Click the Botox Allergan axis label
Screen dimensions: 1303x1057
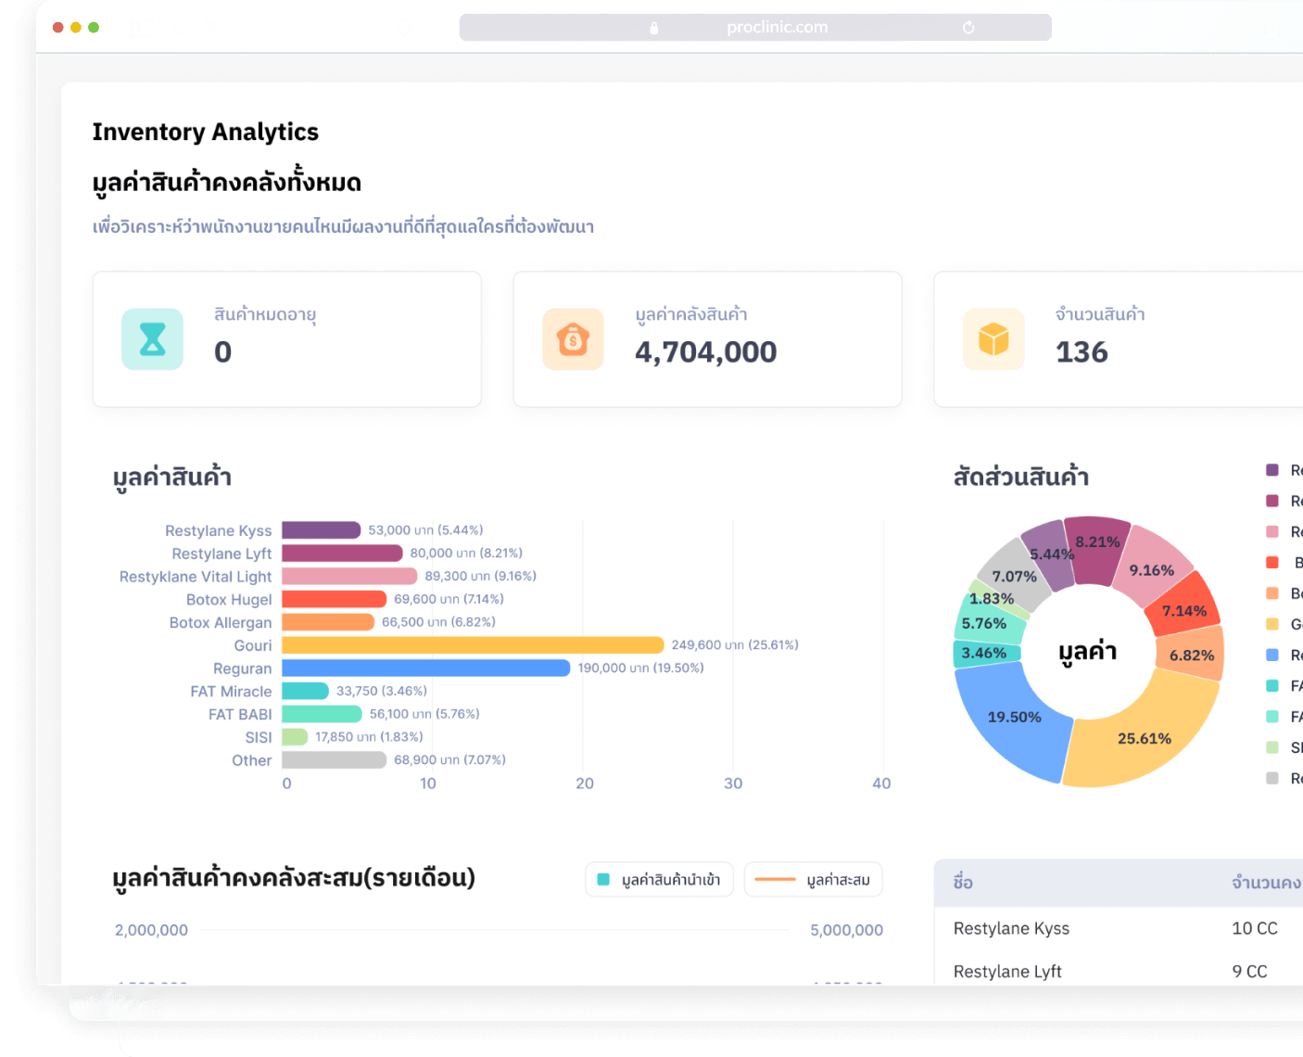click(x=221, y=622)
